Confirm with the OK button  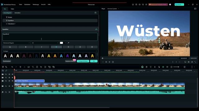coord(94,61)
